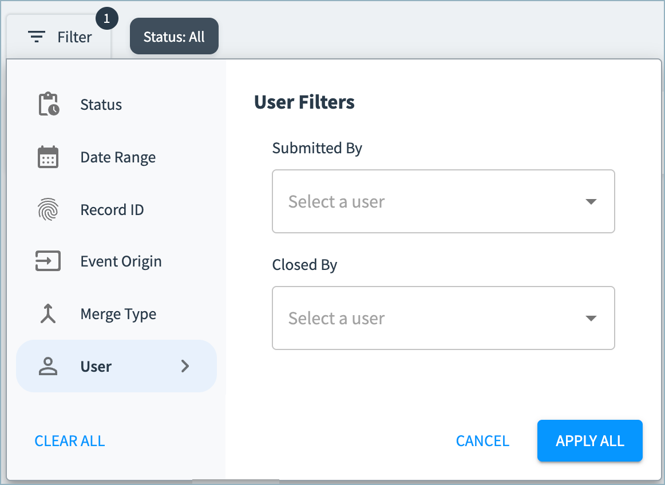The width and height of the screenshot is (665, 485).
Task: Click the User person icon
Action: pos(48,367)
